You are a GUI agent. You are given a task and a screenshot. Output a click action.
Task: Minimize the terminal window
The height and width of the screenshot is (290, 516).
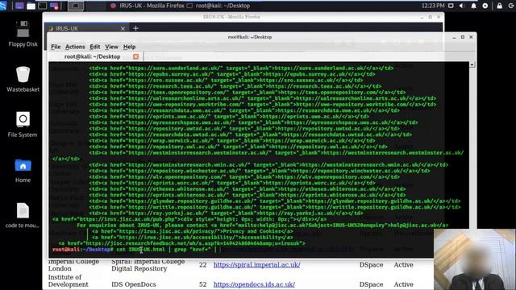[454, 37]
